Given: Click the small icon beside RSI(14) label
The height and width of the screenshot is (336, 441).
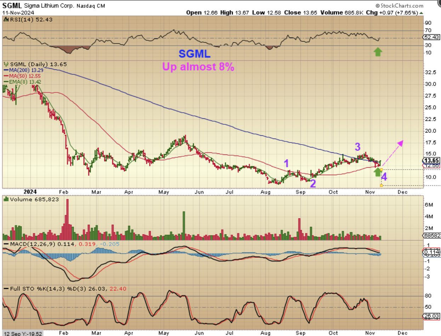Looking at the screenshot, I should 6,19.
